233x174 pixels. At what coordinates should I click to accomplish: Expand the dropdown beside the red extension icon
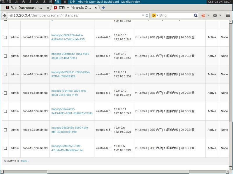coord(208,15)
